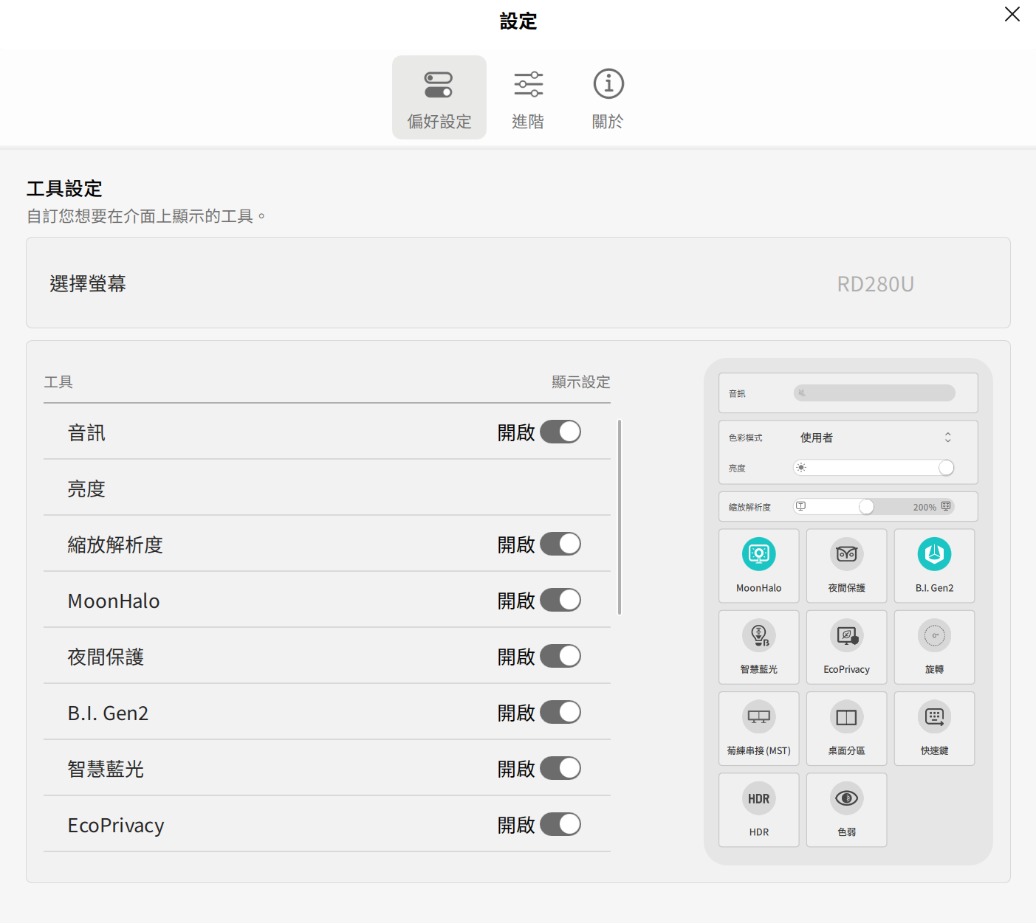Toggle the 智慧藍光 tool switch
1036x923 pixels.
tap(560, 768)
